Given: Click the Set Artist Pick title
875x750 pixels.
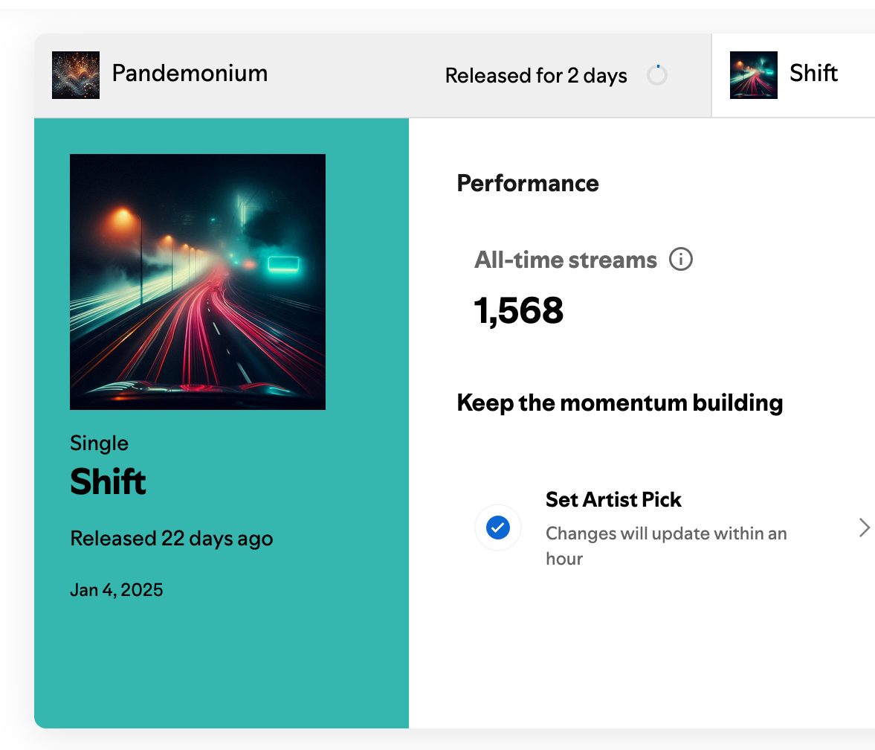Looking at the screenshot, I should click(613, 499).
